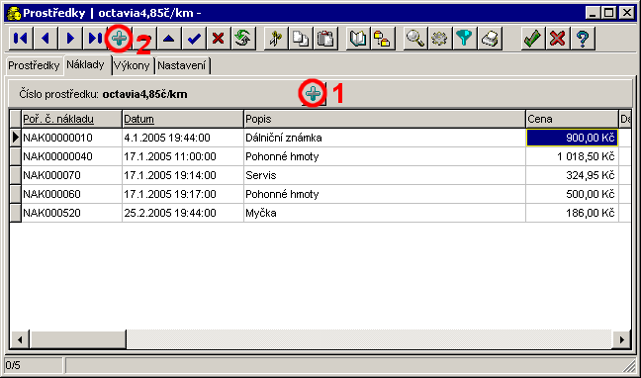Select the 900,00 Kč price cell
641x378 pixels.
(572, 138)
